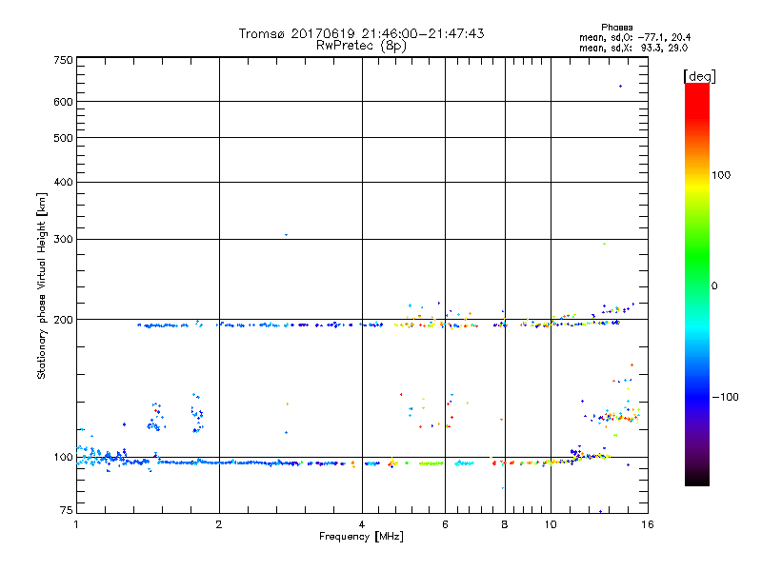
Task: Click the plot title starting with Tromsø
Action: tap(361, 33)
